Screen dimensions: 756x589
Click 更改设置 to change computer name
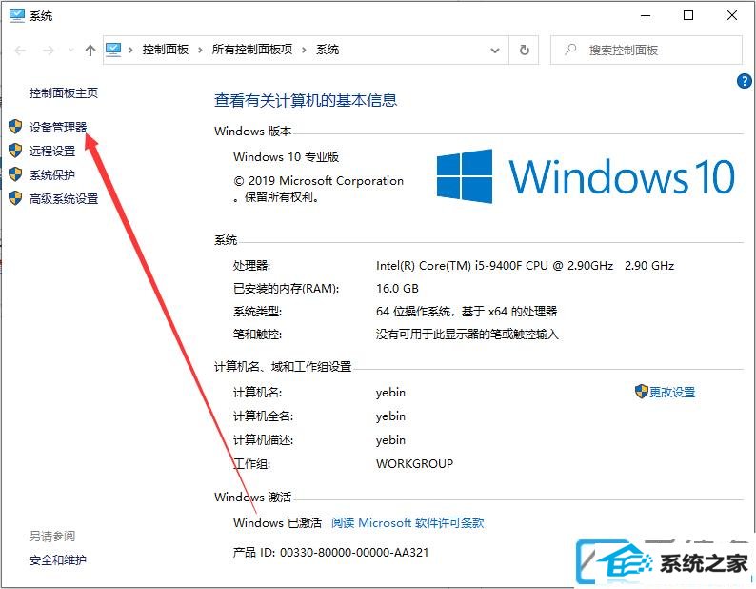click(x=672, y=392)
